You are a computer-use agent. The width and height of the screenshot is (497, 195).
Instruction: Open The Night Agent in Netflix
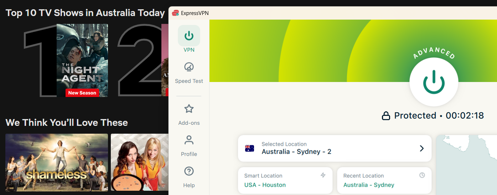pos(82,60)
